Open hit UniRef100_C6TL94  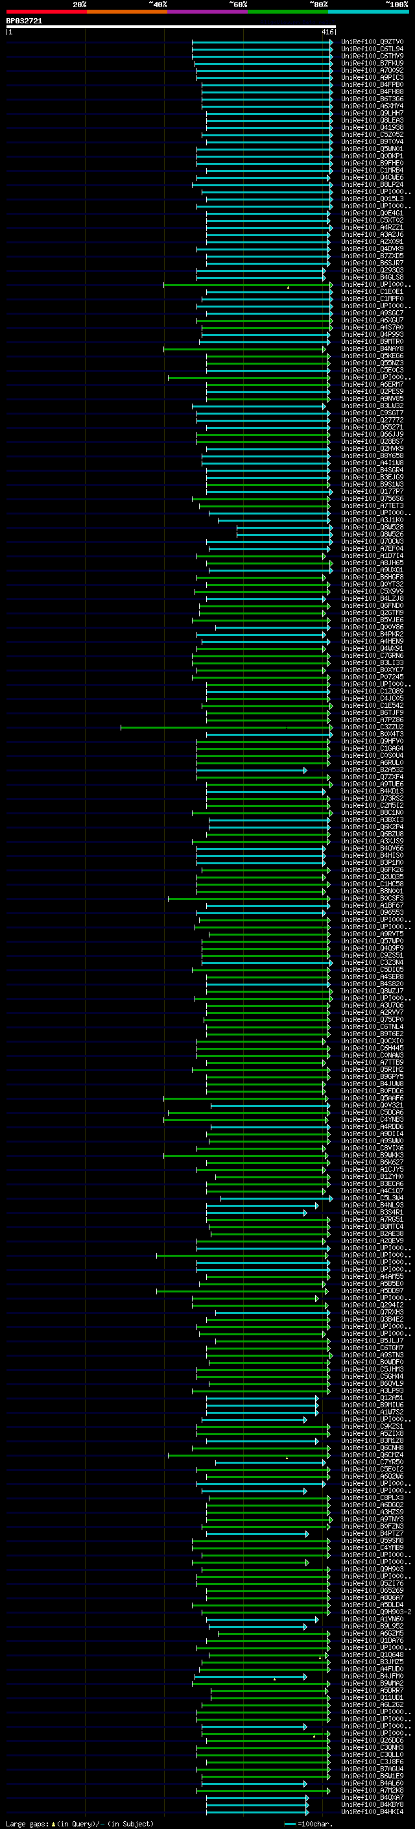[372, 49]
